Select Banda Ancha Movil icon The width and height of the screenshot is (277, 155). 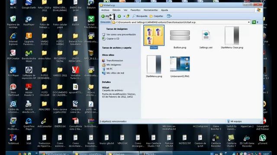(x=29, y=56)
